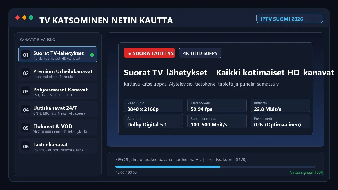Click the green window maximize dot
338x190 pixels.
(x=31, y=17)
